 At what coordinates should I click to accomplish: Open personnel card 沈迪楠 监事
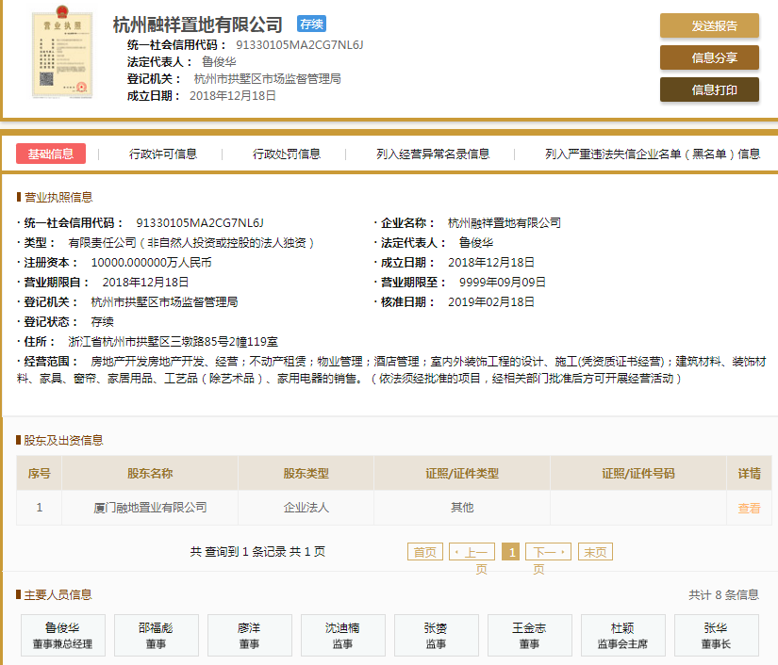(343, 635)
